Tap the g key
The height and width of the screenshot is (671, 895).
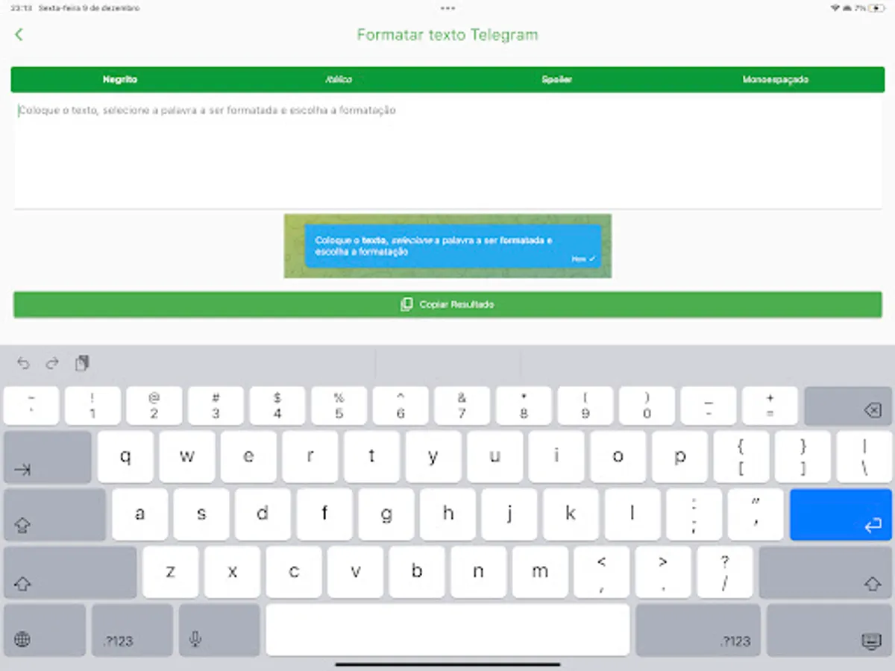coord(386,514)
